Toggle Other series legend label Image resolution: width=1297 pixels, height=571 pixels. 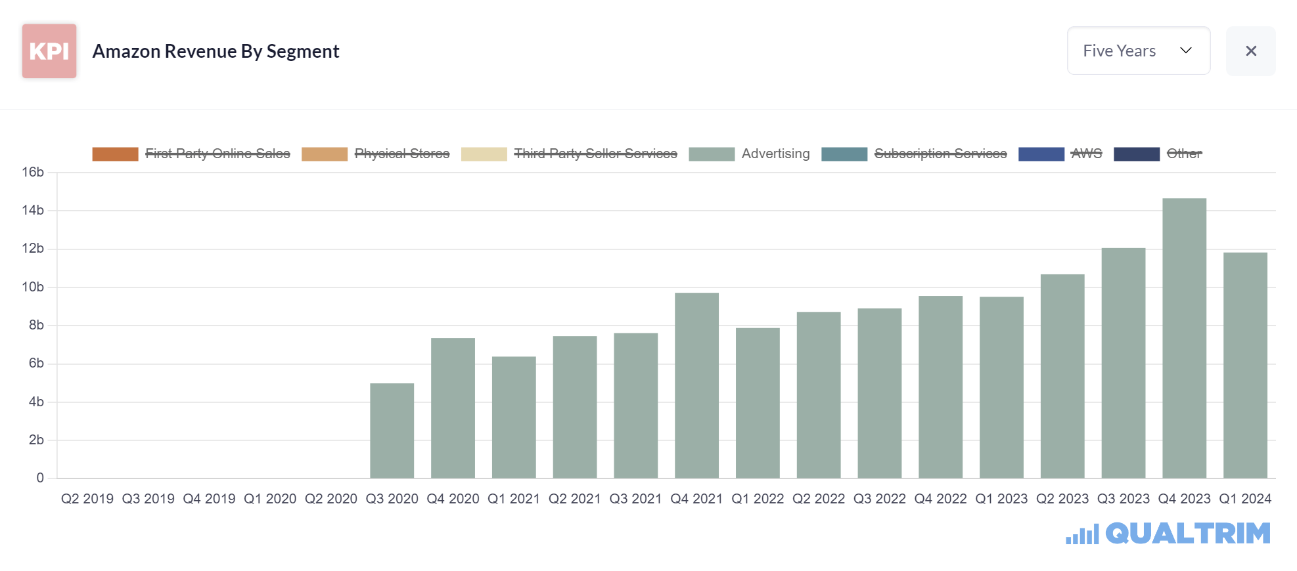point(1184,154)
